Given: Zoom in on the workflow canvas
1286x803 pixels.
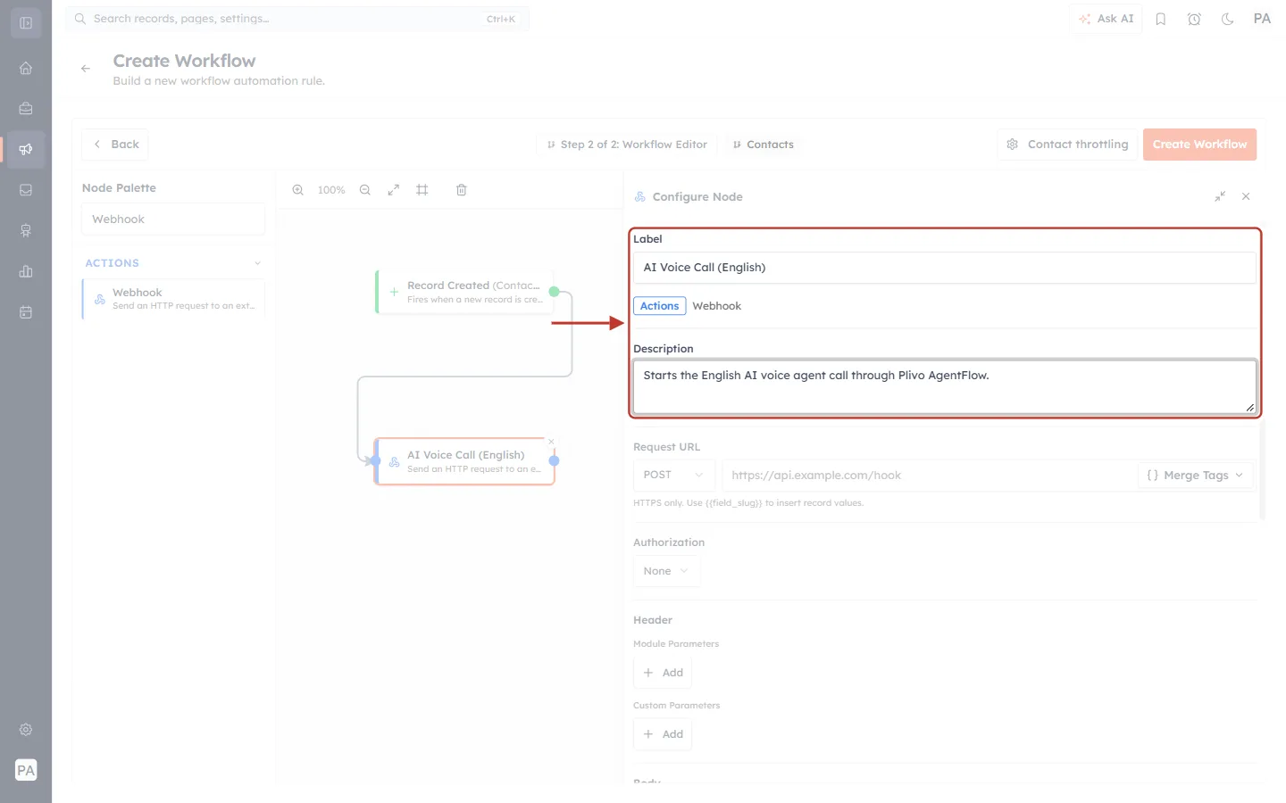Looking at the screenshot, I should click(298, 190).
